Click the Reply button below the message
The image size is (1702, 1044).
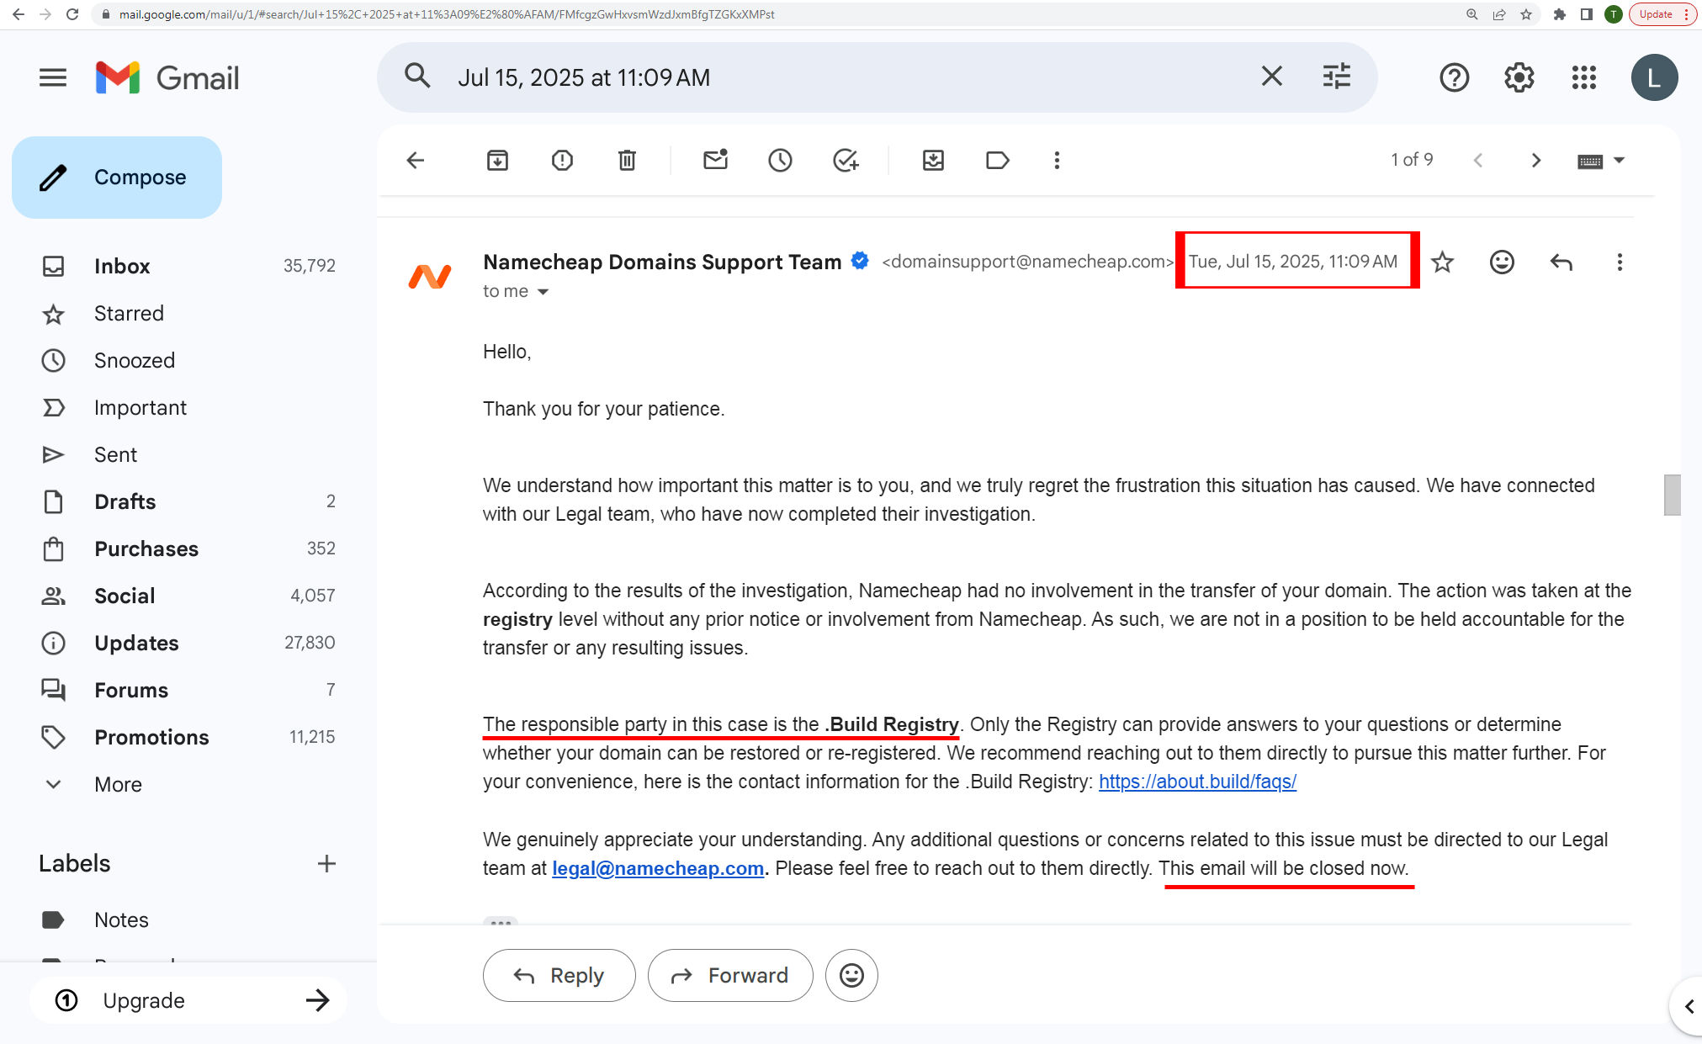tap(559, 976)
